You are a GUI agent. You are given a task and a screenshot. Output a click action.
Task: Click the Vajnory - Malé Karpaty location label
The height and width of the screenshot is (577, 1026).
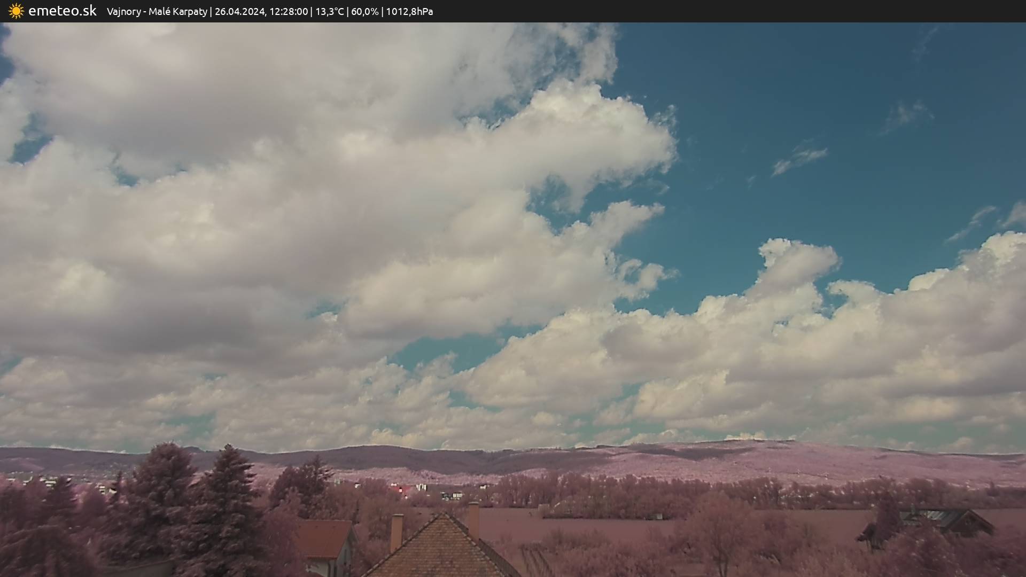(x=157, y=11)
